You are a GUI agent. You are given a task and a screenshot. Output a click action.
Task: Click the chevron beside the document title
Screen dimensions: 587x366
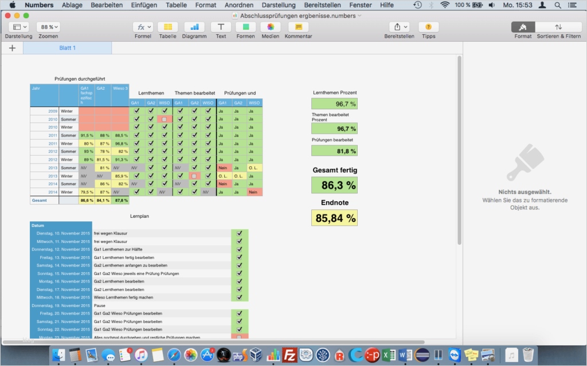360,15
